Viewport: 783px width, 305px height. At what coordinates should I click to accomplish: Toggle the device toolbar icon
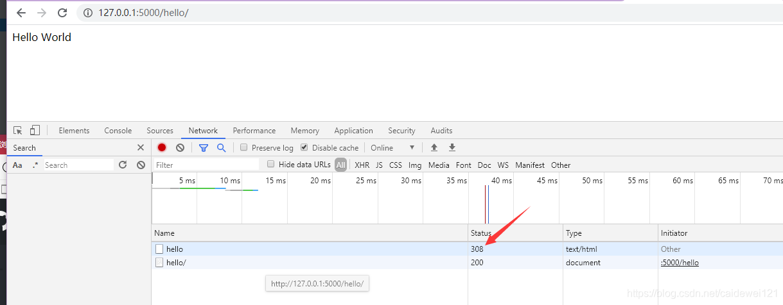(35, 130)
